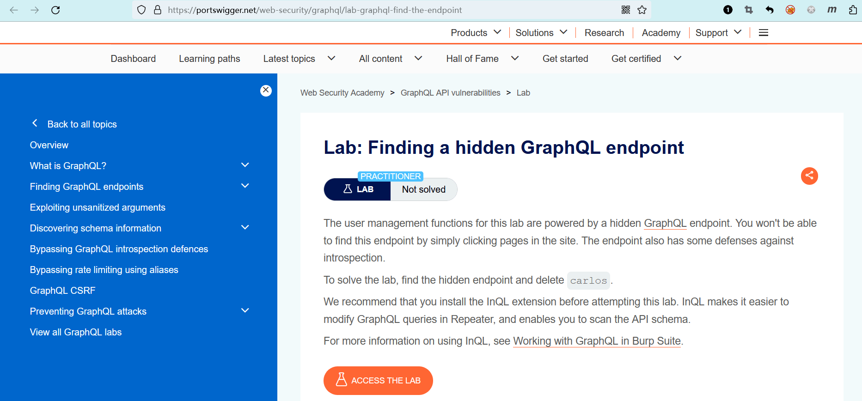Open the crop screenshot extension icon

click(749, 10)
